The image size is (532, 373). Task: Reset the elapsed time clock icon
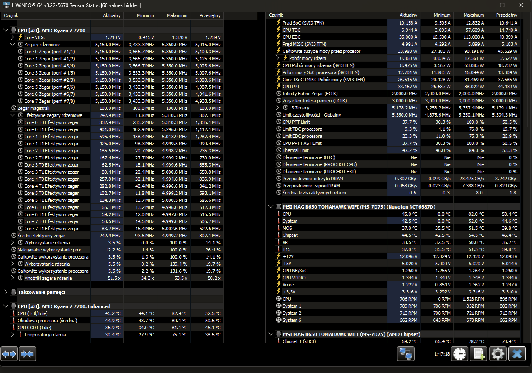[x=460, y=354]
